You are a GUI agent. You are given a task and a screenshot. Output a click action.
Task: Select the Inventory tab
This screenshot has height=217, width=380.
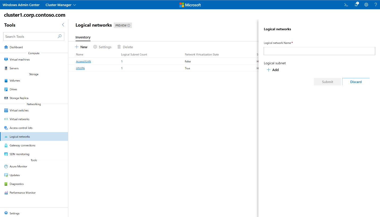[x=83, y=37]
